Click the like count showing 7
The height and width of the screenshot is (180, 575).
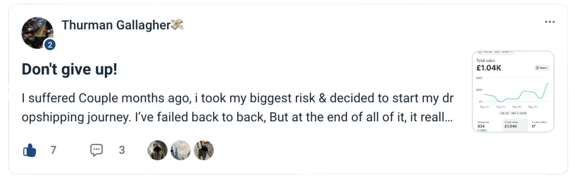(53, 150)
